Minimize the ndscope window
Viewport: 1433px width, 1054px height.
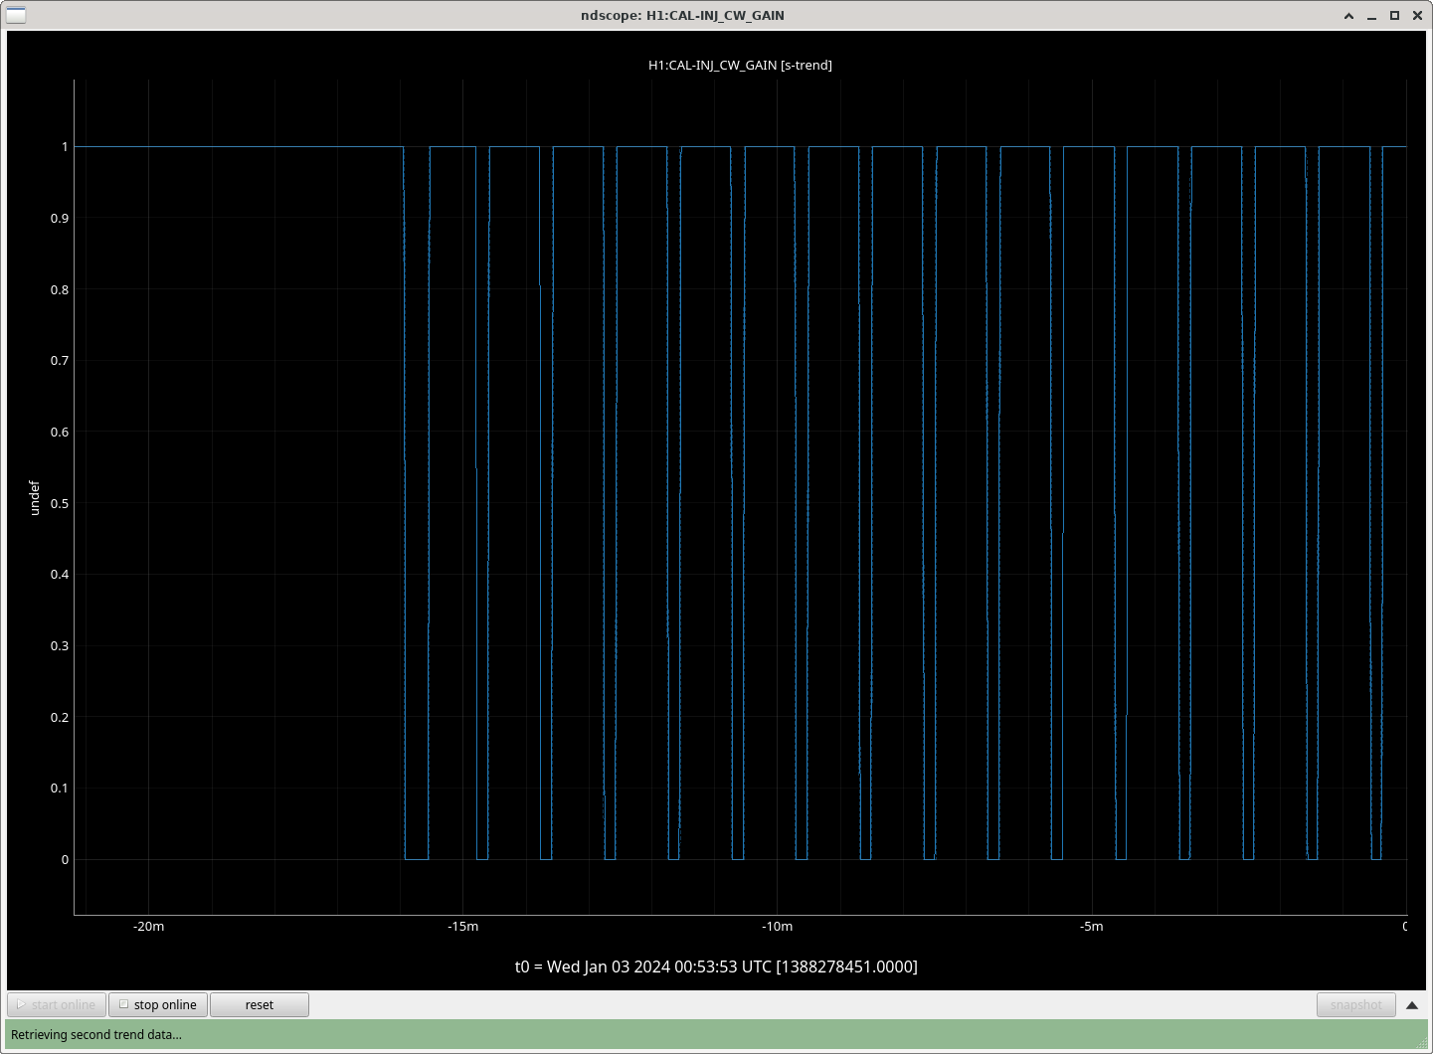click(x=1372, y=16)
